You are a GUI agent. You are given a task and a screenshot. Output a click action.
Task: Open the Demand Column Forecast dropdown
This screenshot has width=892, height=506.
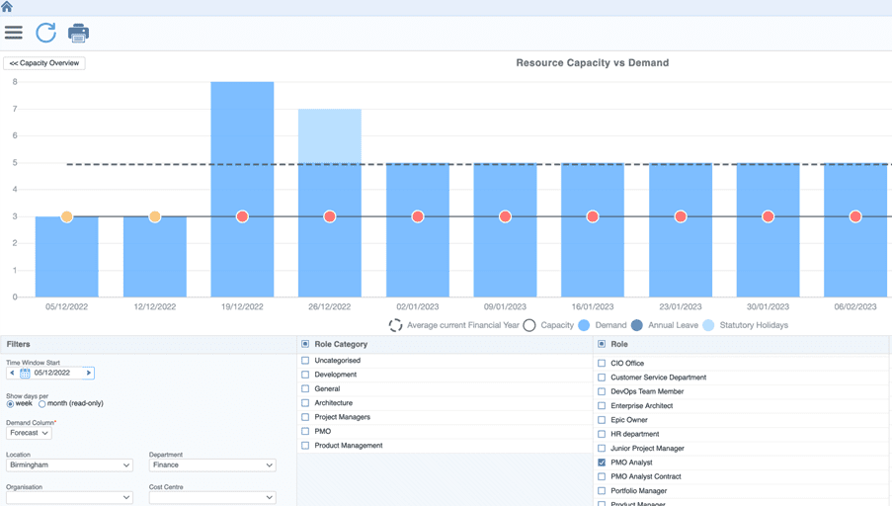pyautogui.click(x=29, y=433)
